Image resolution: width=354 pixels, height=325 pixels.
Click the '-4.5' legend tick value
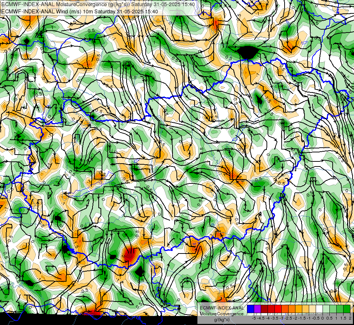point(261,318)
